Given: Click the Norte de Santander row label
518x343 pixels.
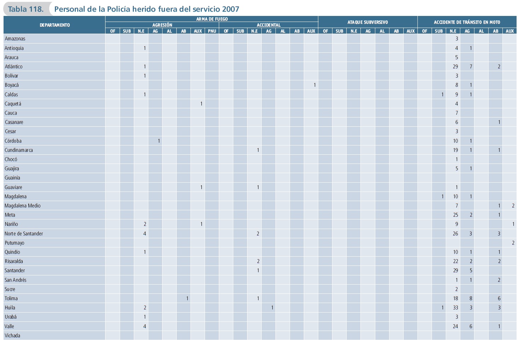Looking at the screenshot, I should (x=24, y=234).
